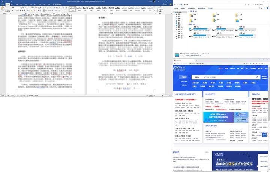Switch to the 知识元检索 search tab
Image resolution: width=270 pixels, height=172 pixels.
coord(184,81)
